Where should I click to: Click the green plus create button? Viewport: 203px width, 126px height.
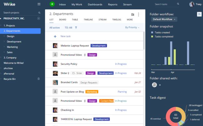52,4
